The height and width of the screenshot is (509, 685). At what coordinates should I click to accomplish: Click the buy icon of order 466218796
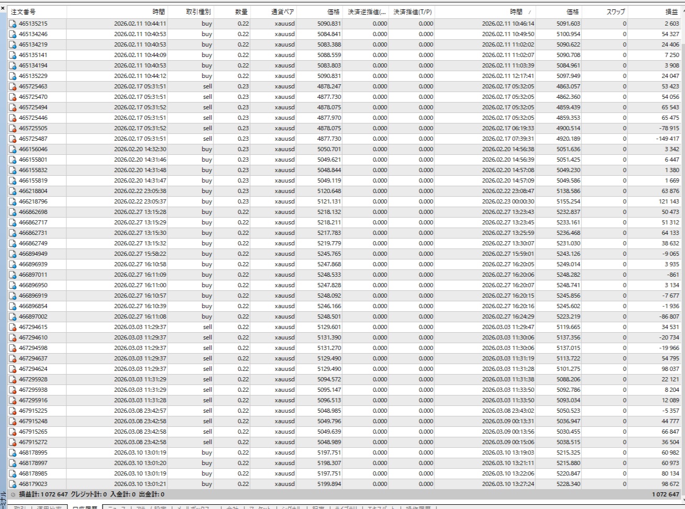(x=13, y=201)
